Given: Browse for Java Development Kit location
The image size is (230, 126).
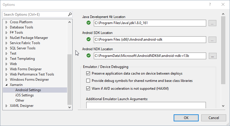Looking at the screenshot, I should point(212,23).
